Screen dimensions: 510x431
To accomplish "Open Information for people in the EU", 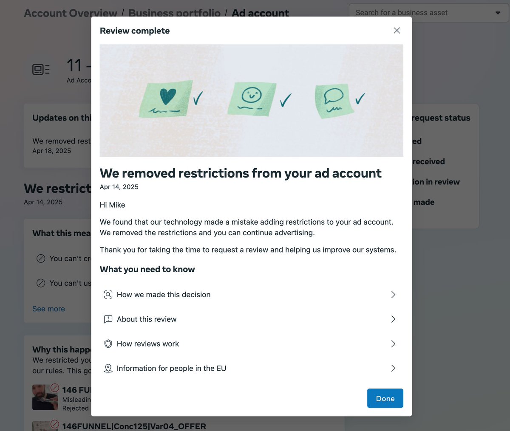I will [251, 369].
